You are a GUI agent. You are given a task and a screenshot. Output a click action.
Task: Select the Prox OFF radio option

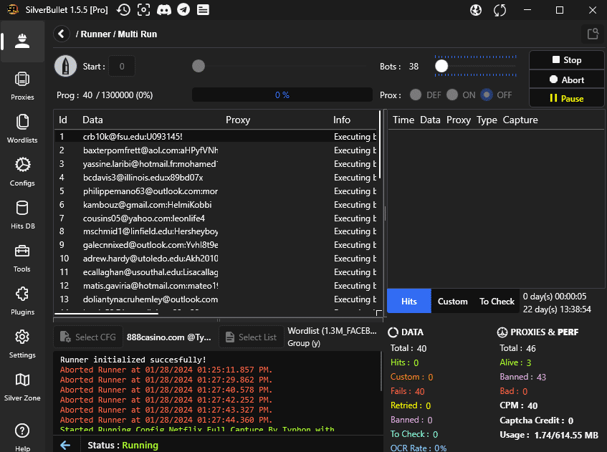(487, 95)
